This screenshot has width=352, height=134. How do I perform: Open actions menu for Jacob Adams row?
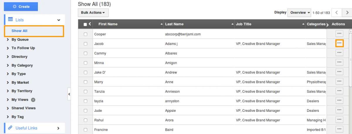click(x=339, y=43)
